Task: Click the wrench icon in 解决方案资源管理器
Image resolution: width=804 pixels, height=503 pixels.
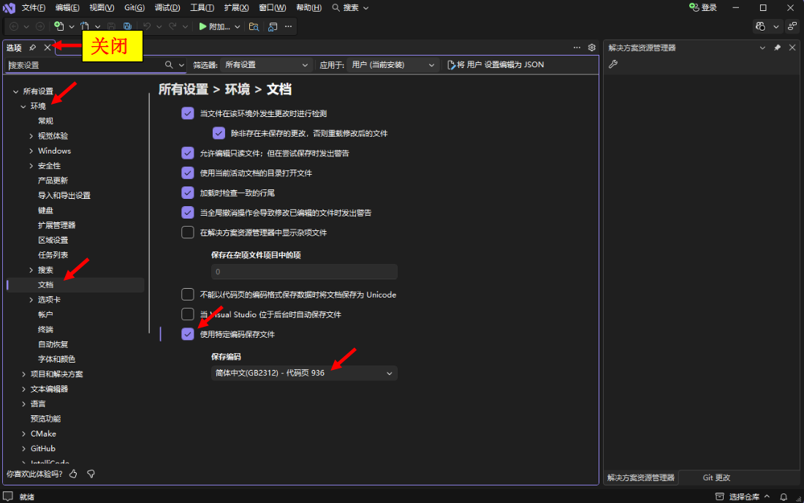Action: [613, 64]
